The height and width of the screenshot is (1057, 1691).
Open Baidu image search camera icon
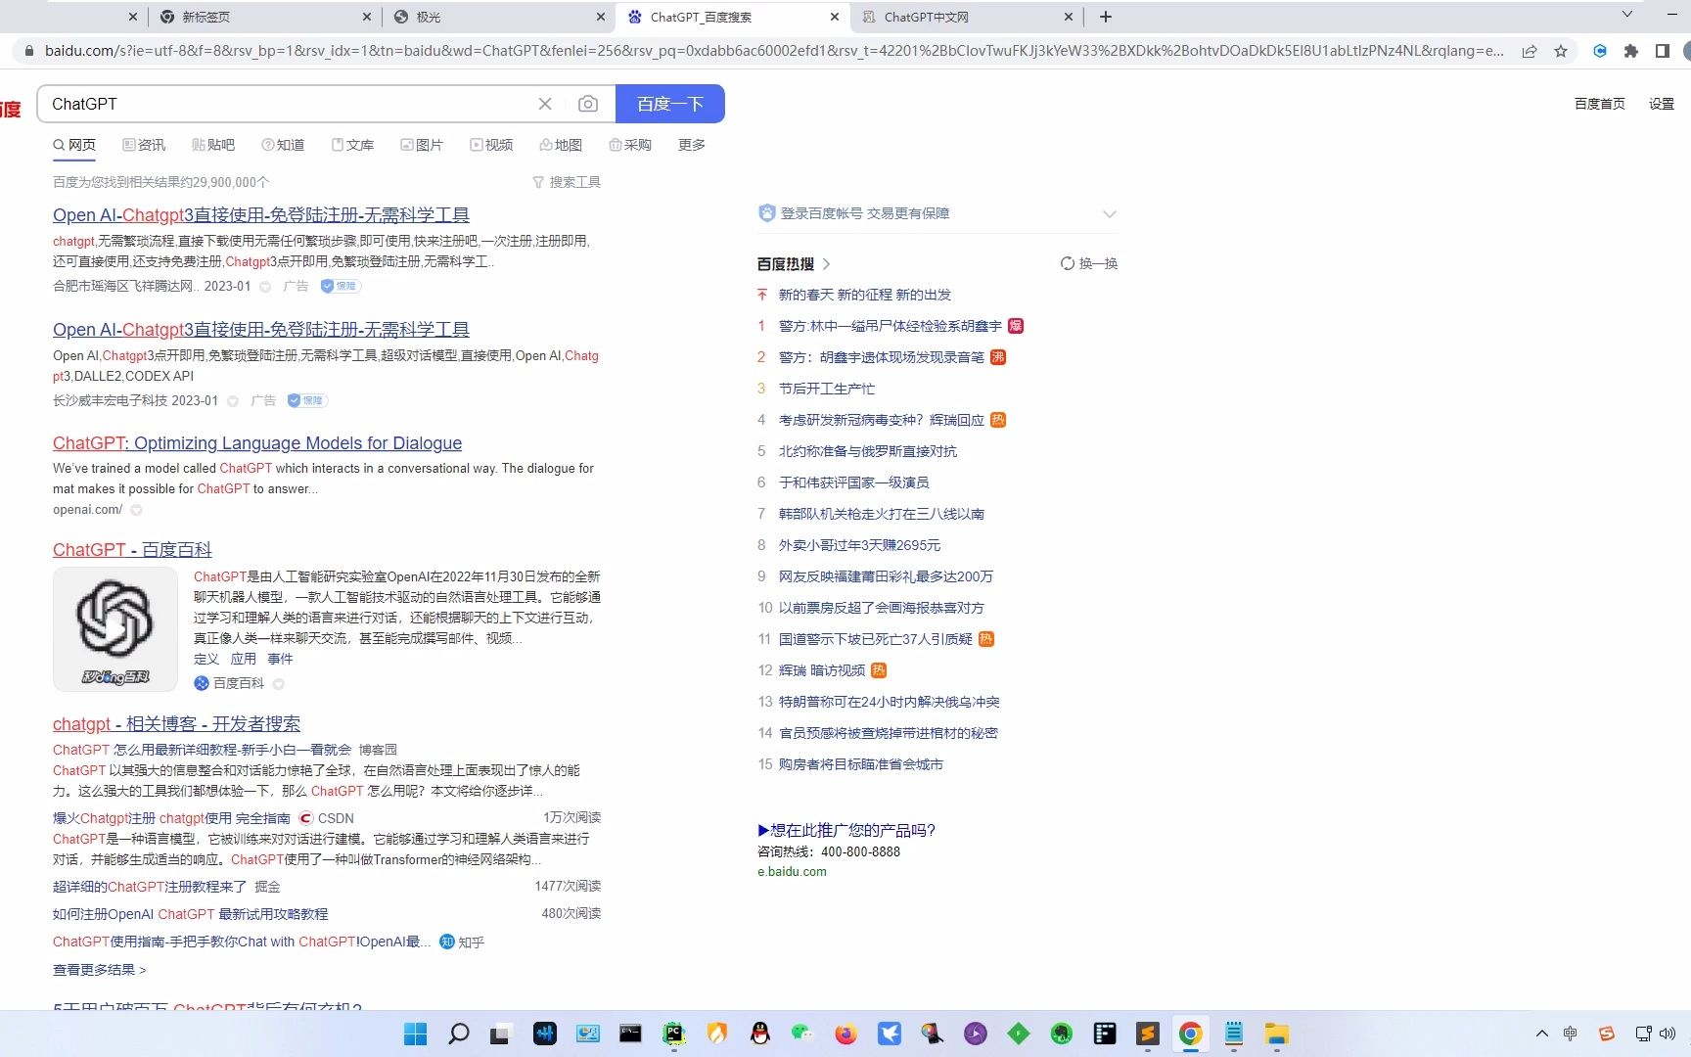(587, 104)
